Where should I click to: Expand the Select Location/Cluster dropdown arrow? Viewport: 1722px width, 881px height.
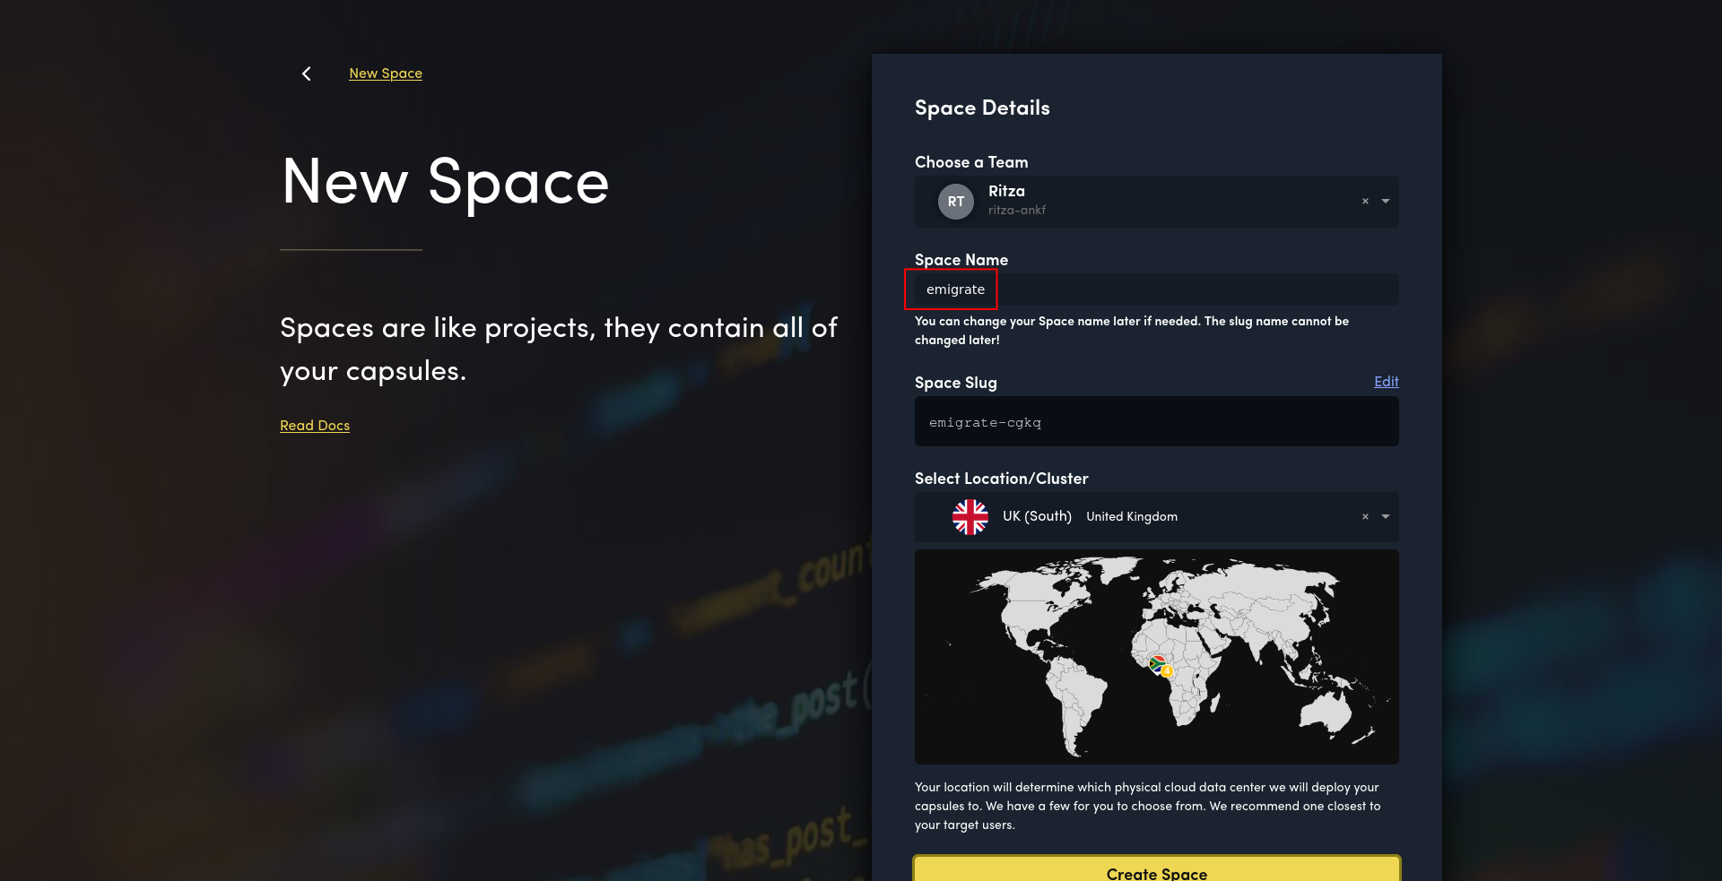[1384, 516]
